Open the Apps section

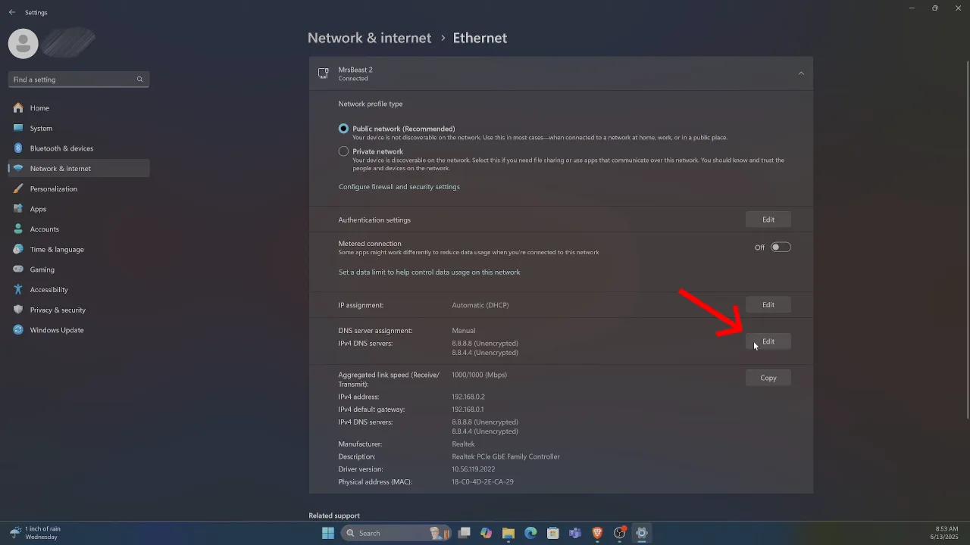coord(39,209)
